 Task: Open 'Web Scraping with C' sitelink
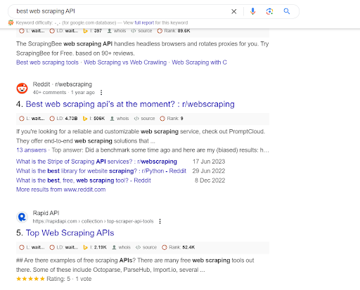(199, 62)
